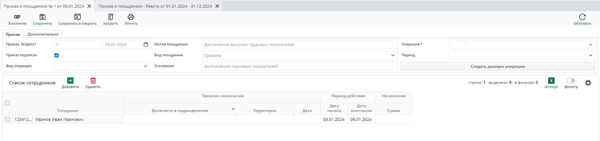This screenshot has width=600, height=141.
Task: Click the Печать print icon
Action: point(131,17)
